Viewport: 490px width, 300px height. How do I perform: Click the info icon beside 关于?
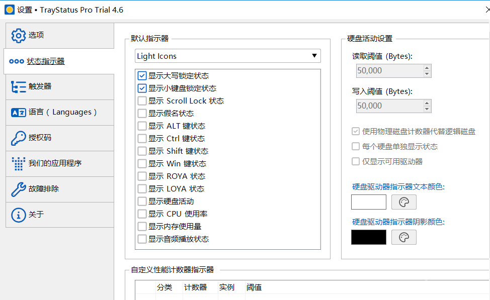point(18,215)
